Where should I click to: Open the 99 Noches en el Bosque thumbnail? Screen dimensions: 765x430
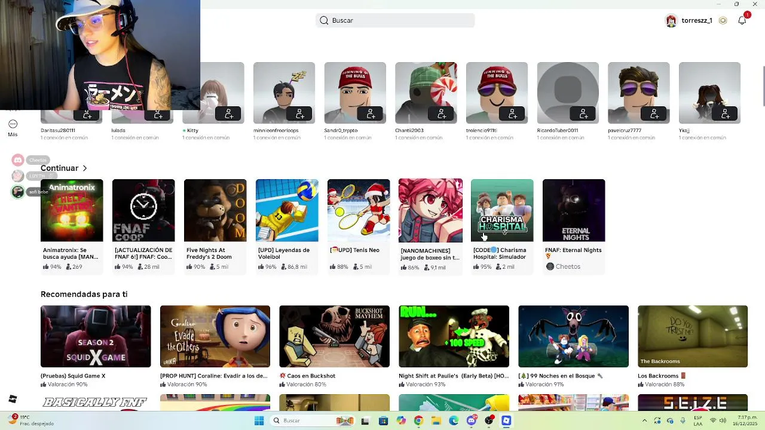(574, 336)
